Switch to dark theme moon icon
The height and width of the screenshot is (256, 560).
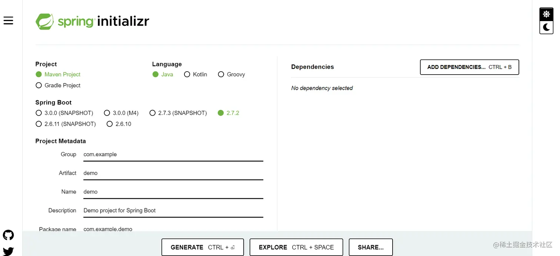tap(546, 27)
